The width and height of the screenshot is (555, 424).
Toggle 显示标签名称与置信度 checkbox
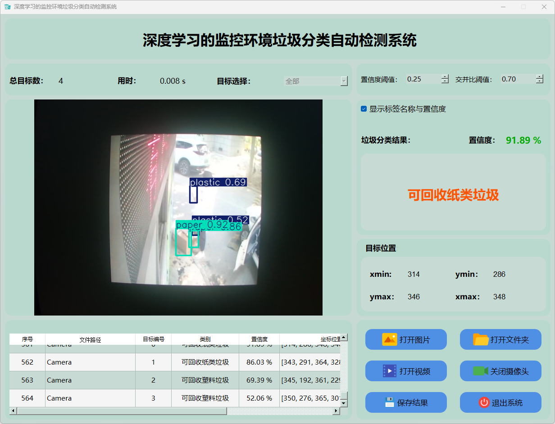pos(364,109)
